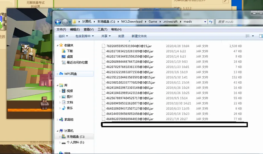Open 组织 toolbar dropdown
263x154 pixels.
click(63, 36)
